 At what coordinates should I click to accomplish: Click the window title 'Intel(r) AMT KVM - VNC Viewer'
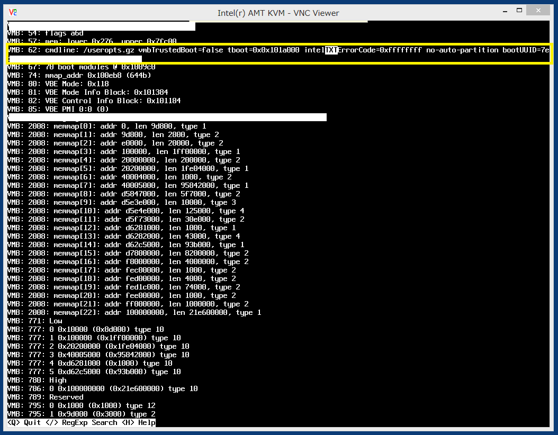pyautogui.click(x=278, y=13)
